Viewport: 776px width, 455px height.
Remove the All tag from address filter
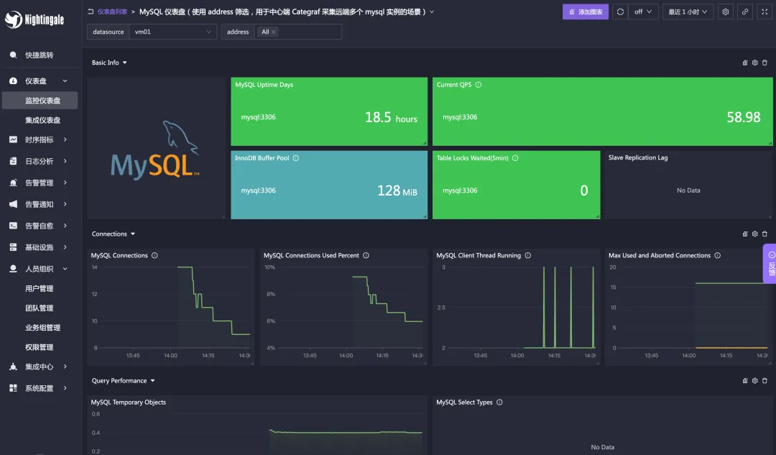coord(274,32)
